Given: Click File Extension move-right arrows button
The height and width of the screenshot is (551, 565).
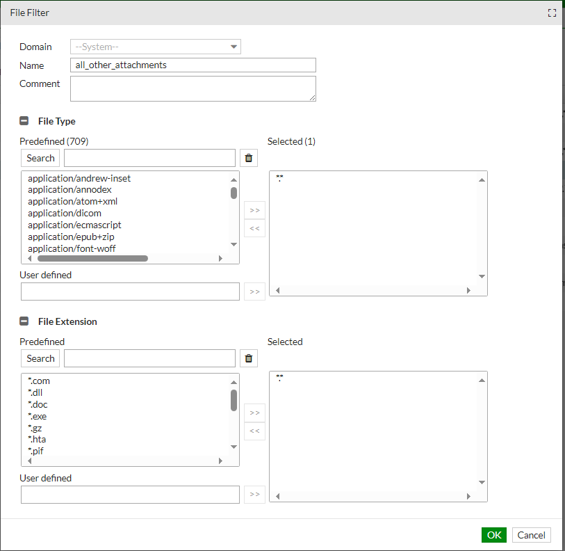Looking at the screenshot, I should tap(254, 413).
